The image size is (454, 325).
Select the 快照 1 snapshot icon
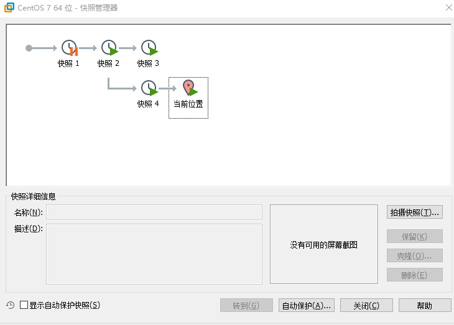click(x=70, y=48)
